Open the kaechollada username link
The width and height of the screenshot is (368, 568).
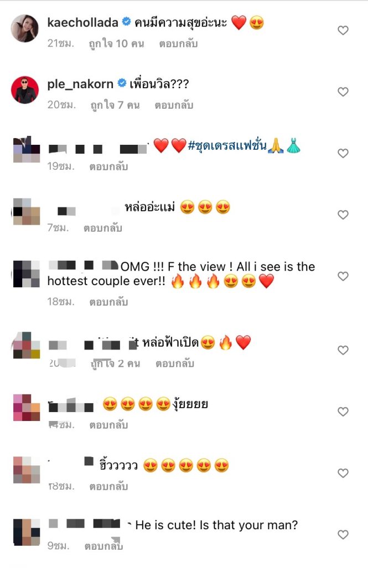tap(83, 22)
